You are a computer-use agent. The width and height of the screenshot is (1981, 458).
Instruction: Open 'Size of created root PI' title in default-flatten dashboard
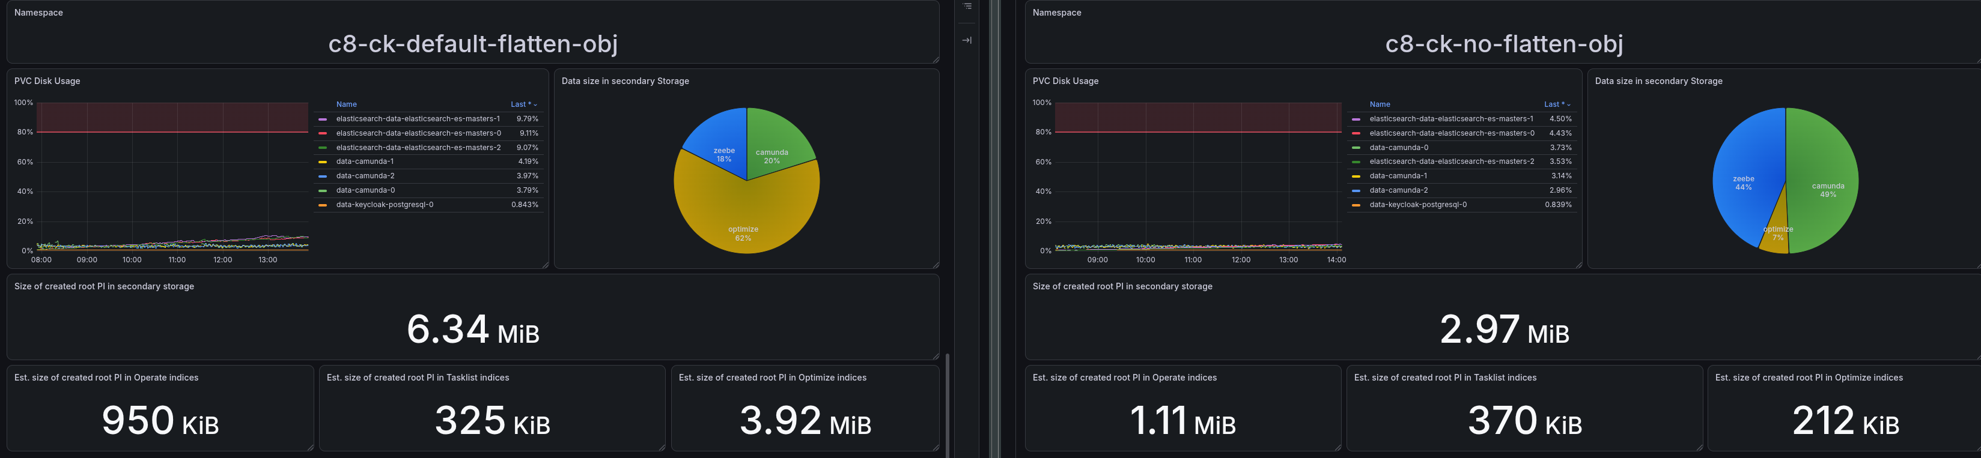(104, 287)
